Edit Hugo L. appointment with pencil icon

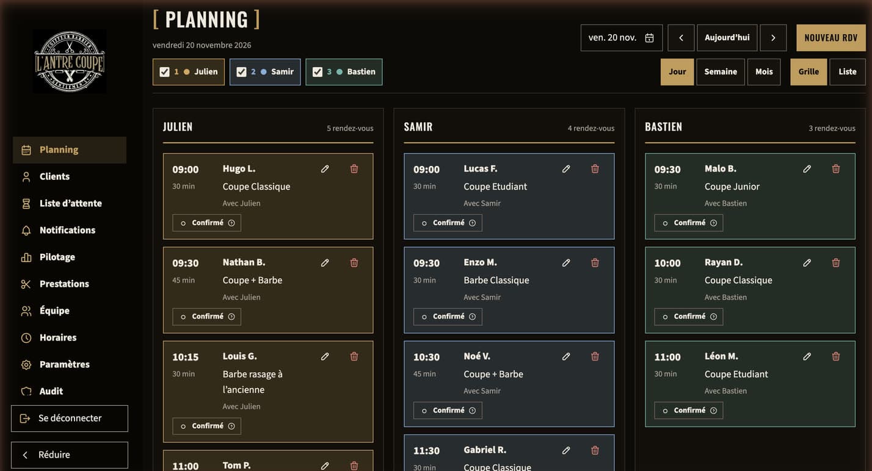pos(325,169)
